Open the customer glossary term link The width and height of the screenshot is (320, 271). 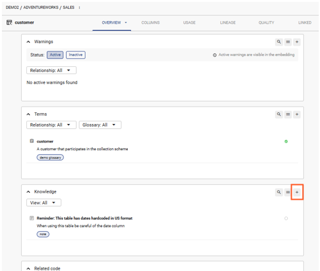45,141
